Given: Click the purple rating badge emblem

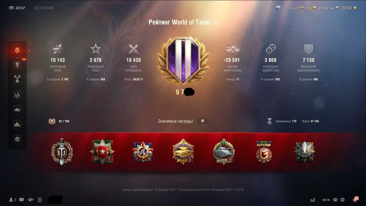Looking at the screenshot, I should [183, 61].
